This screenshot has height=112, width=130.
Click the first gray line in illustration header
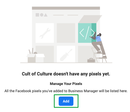coord(58,15)
